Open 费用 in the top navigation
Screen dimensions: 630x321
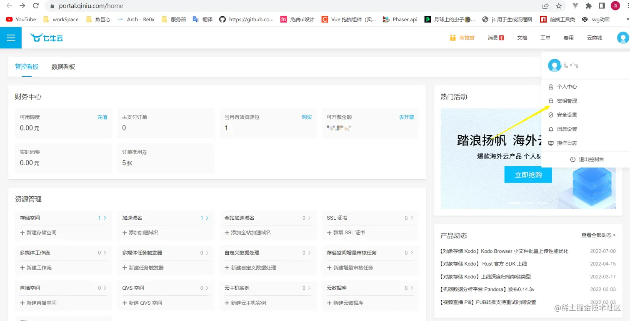569,38
